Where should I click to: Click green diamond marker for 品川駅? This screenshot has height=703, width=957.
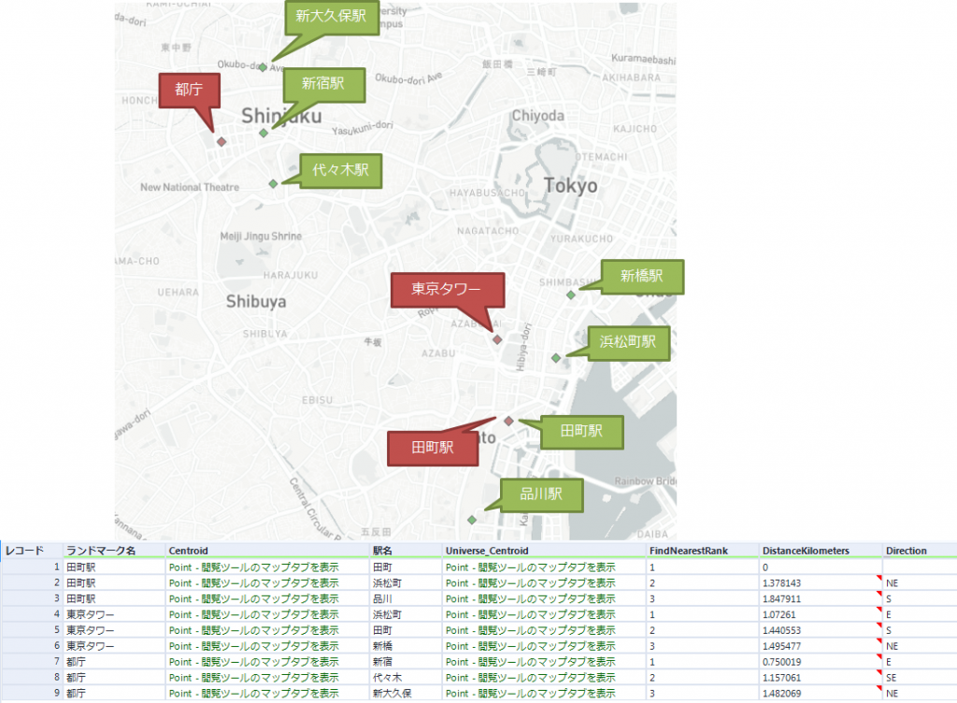(472, 519)
